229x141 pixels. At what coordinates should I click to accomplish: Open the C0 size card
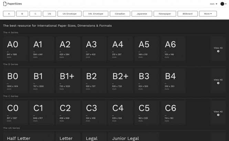15,113
